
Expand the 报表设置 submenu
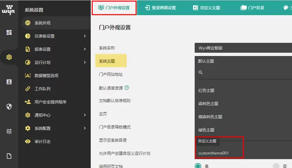click(84, 49)
